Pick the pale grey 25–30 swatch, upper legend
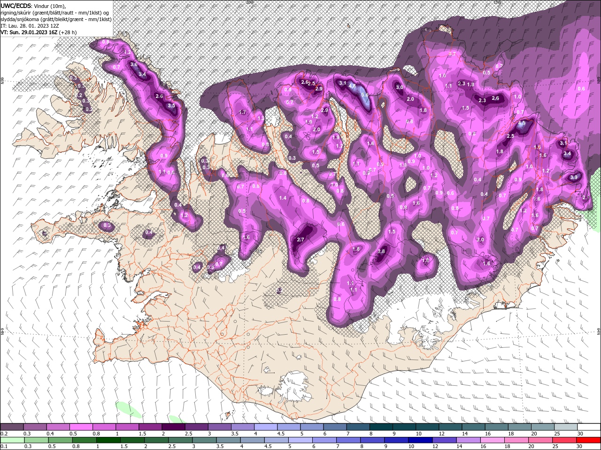The height and width of the screenshot is (450, 601). point(566,427)
